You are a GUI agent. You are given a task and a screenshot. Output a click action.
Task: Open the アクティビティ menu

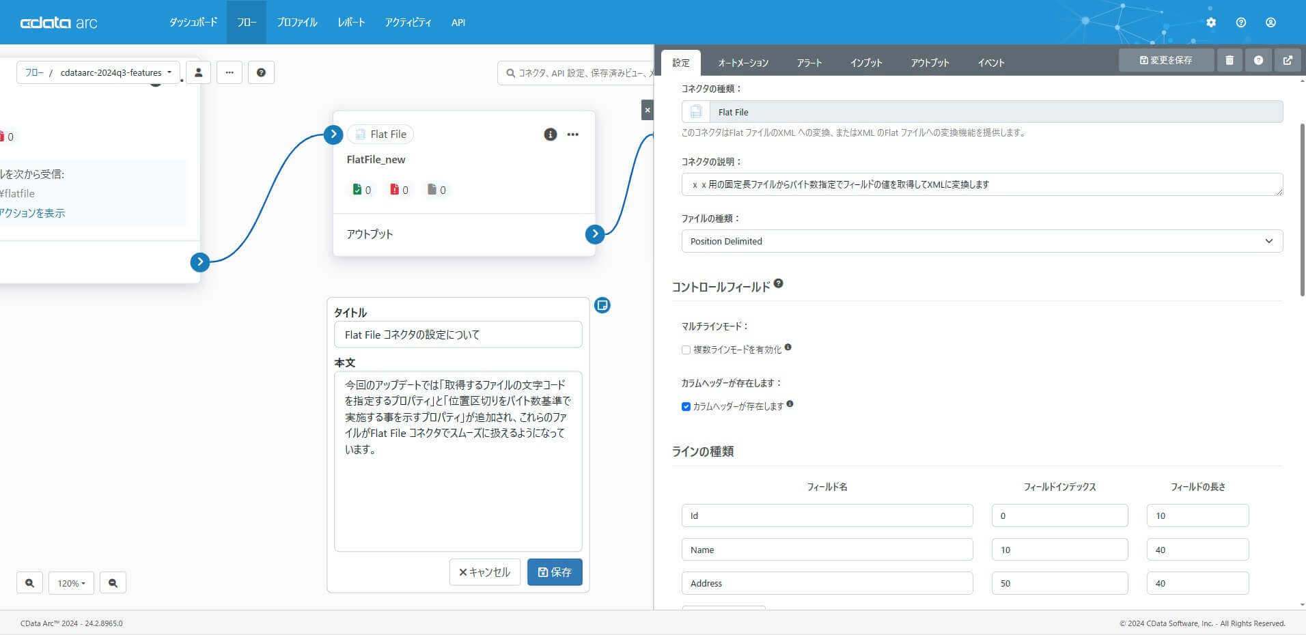[x=408, y=23]
